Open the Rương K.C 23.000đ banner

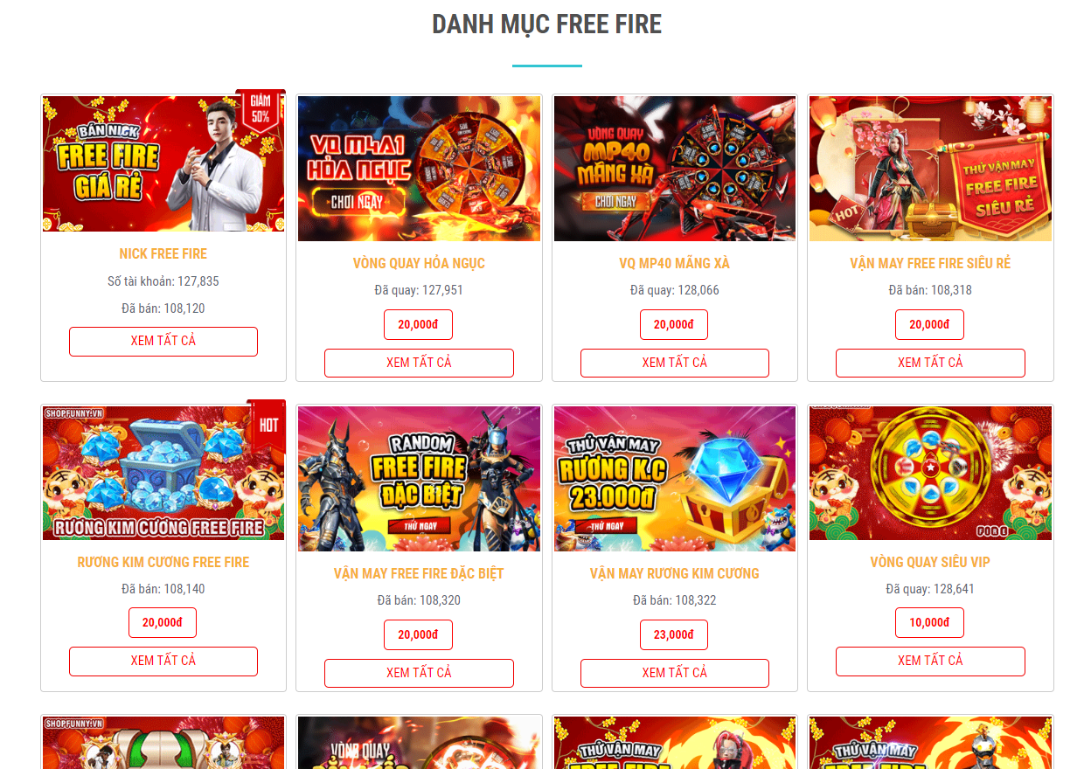pos(675,479)
